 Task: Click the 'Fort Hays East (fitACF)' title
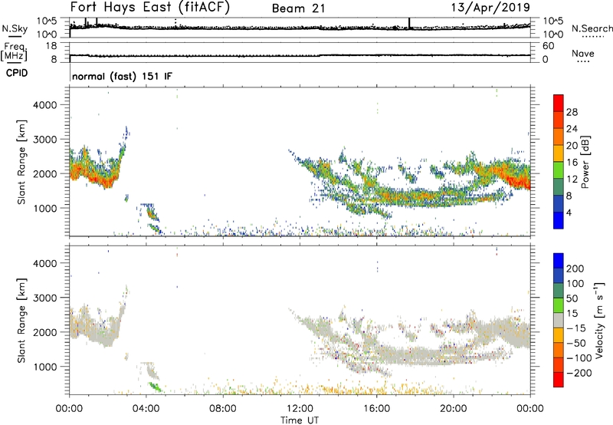(150, 8)
